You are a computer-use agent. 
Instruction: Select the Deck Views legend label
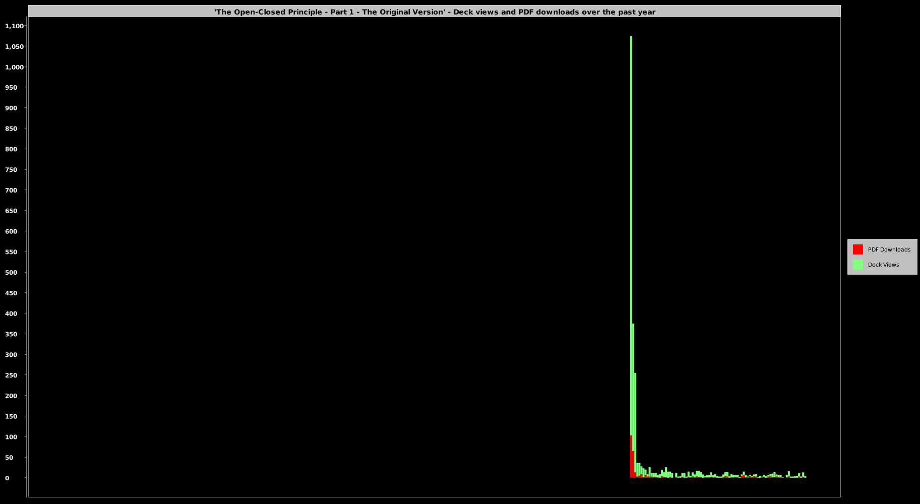pyautogui.click(x=883, y=265)
